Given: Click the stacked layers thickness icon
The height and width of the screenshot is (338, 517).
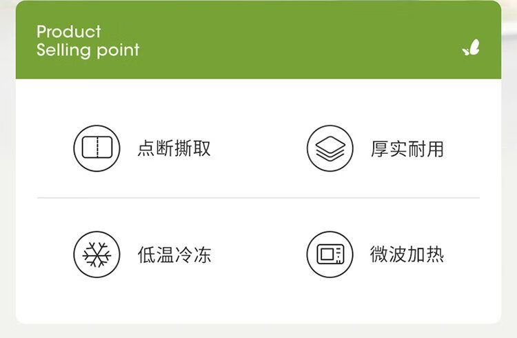Looking at the screenshot, I should coord(330,148).
